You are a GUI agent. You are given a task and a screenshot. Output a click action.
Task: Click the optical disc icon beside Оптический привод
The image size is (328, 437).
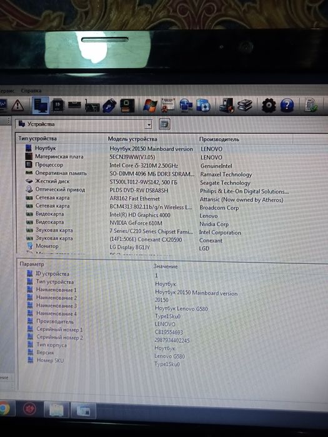(x=29, y=189)
